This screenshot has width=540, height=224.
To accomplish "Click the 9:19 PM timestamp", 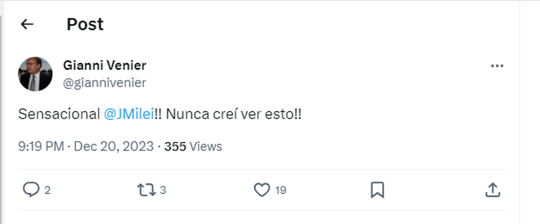I will tap(40, 147).
